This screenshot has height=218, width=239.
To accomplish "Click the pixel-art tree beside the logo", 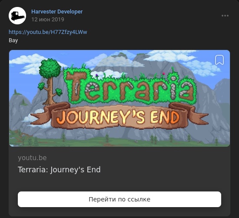I will (50, 82).
